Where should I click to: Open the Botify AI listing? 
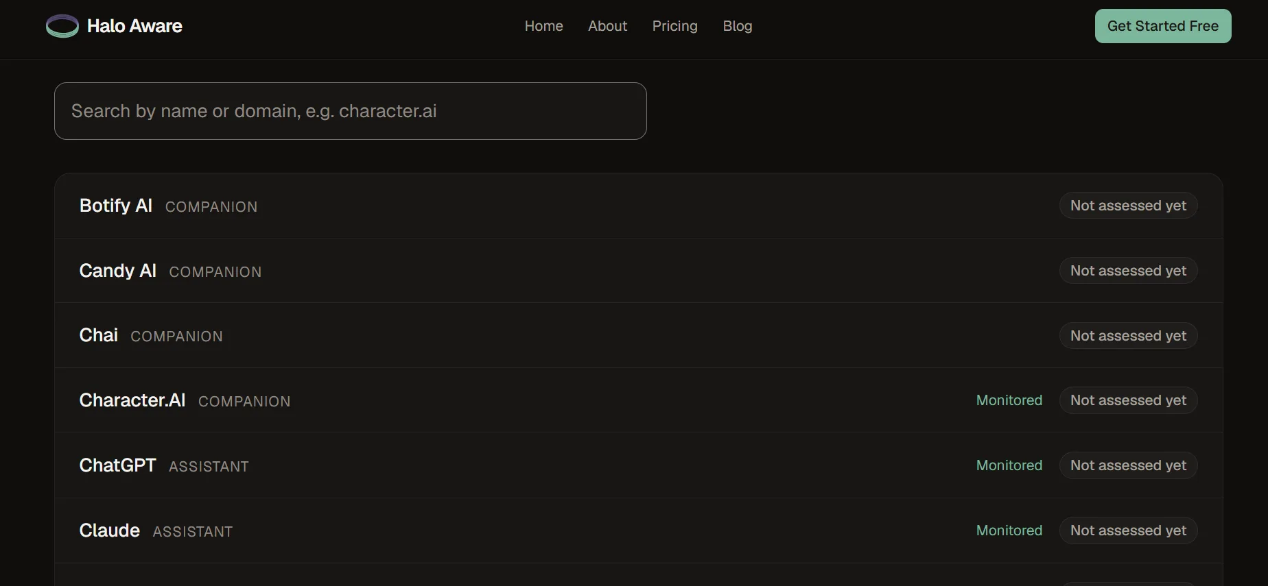point(638,206)
